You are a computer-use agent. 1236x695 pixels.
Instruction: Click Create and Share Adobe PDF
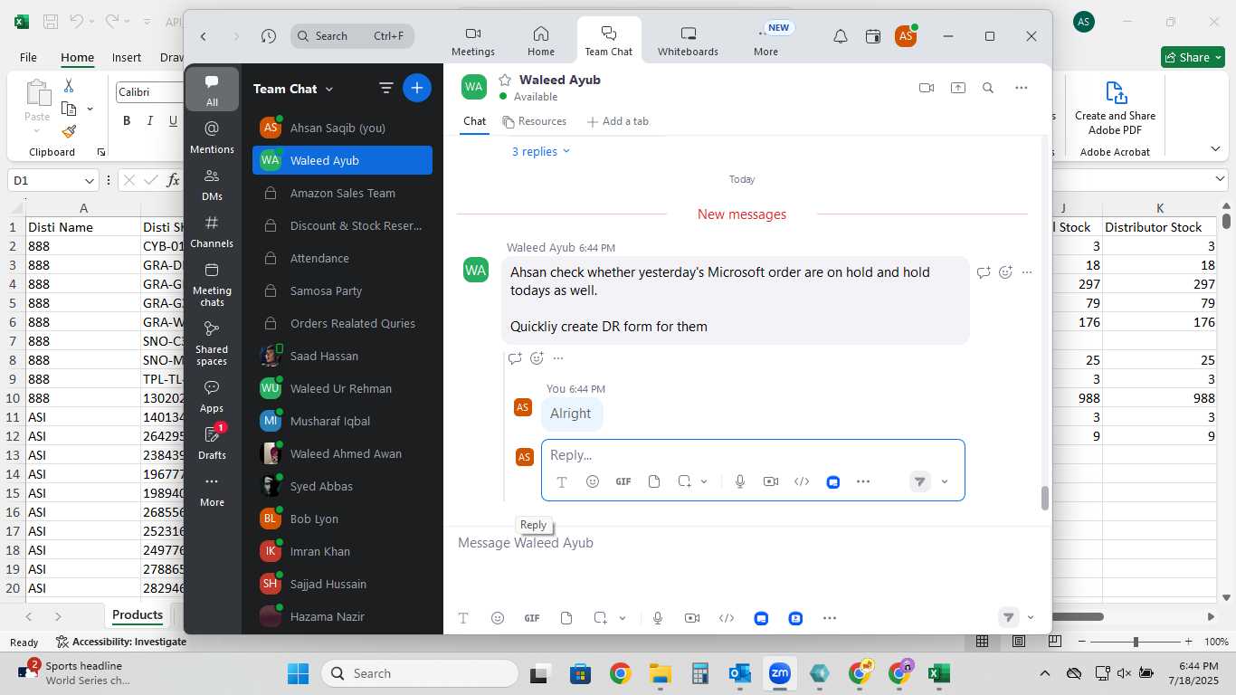click(x=1115, y=107)
